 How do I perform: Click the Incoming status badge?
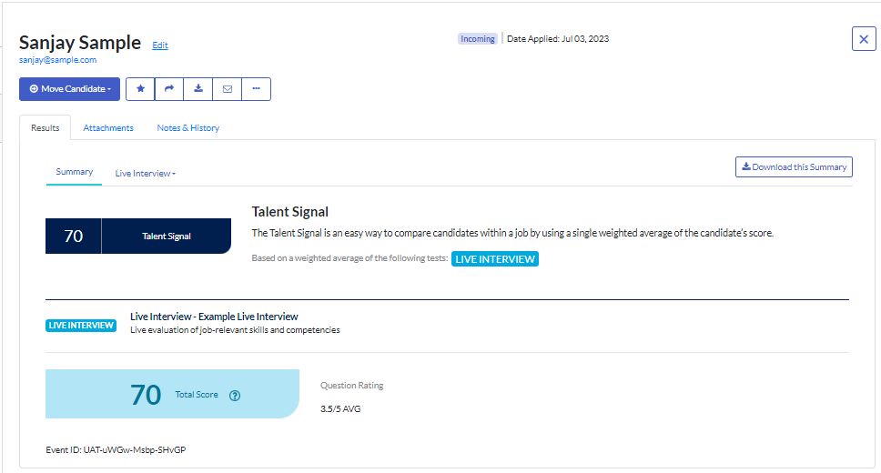tap(478, 39)
